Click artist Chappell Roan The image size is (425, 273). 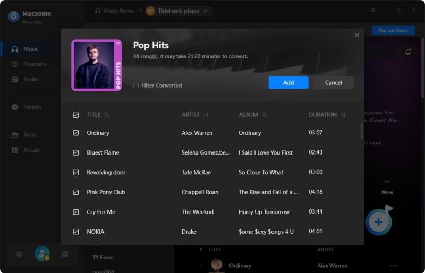point(200,192)
